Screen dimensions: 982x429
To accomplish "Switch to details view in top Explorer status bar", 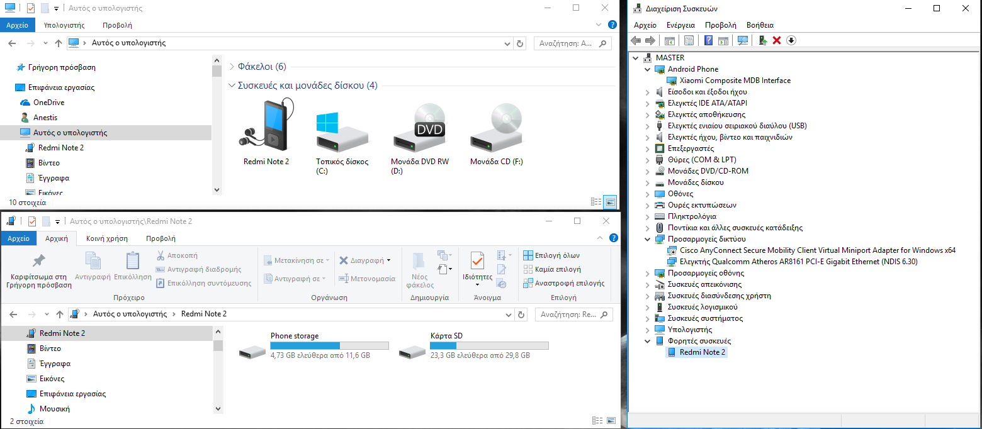I will coord(595,202).
